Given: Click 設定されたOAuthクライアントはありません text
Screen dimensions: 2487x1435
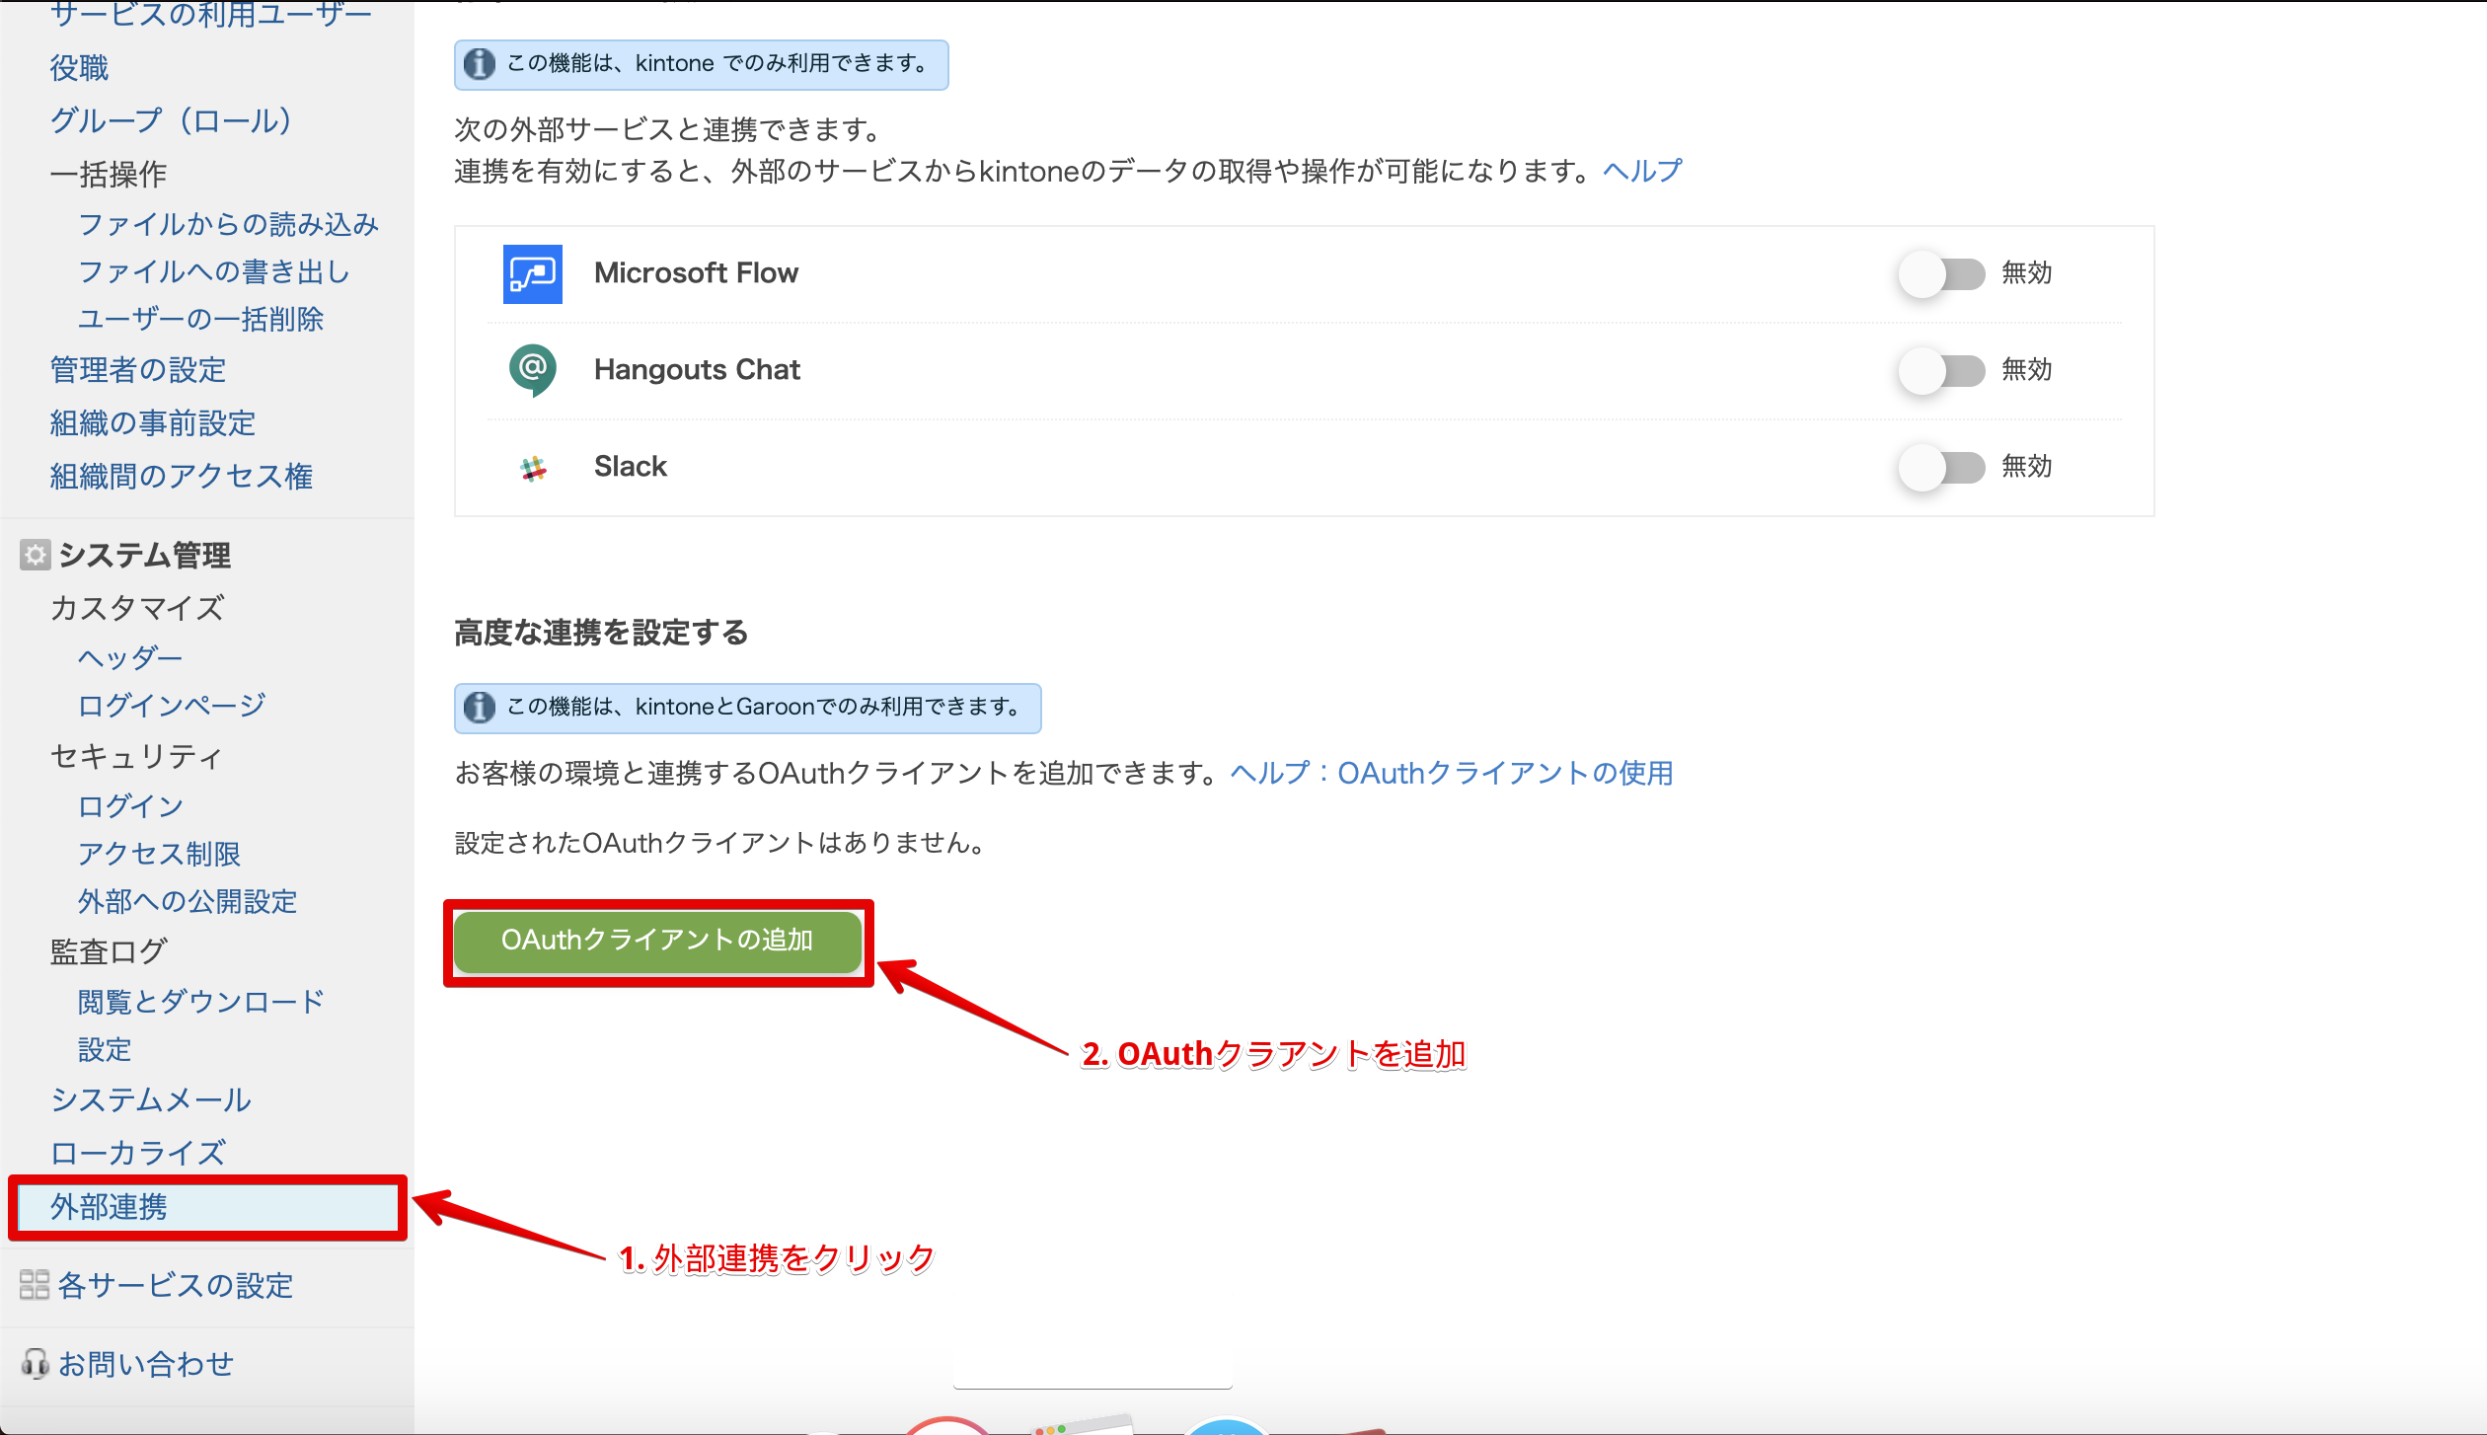Looking at the screenshot, I should (720, 843).
